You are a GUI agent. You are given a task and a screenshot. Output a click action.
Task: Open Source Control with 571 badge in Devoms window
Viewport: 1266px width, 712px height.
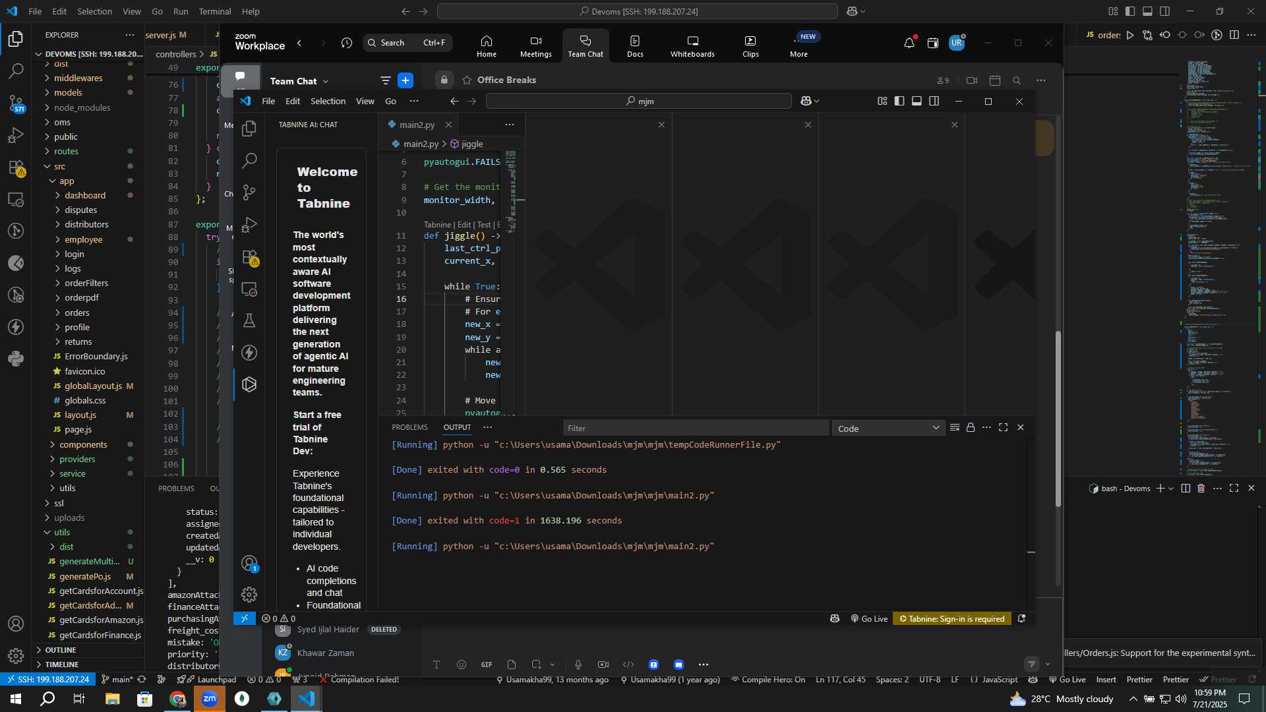tap(16, 103)
